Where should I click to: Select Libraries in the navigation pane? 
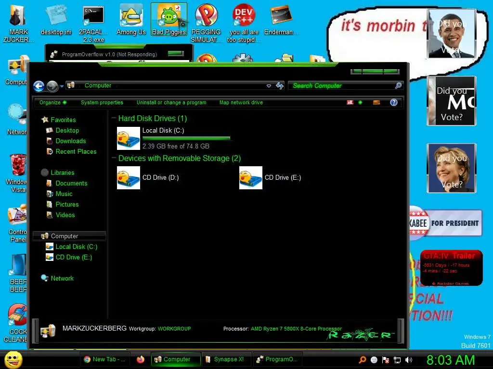tap(58, 172)
